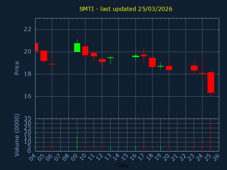The height and width of the screenshot is (170, 227).
Task: Select the red candlestick on day 05
Action: (44, 56)
